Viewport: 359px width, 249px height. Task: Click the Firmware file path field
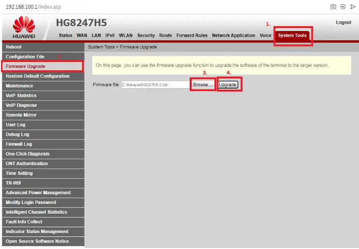point(156,85)
